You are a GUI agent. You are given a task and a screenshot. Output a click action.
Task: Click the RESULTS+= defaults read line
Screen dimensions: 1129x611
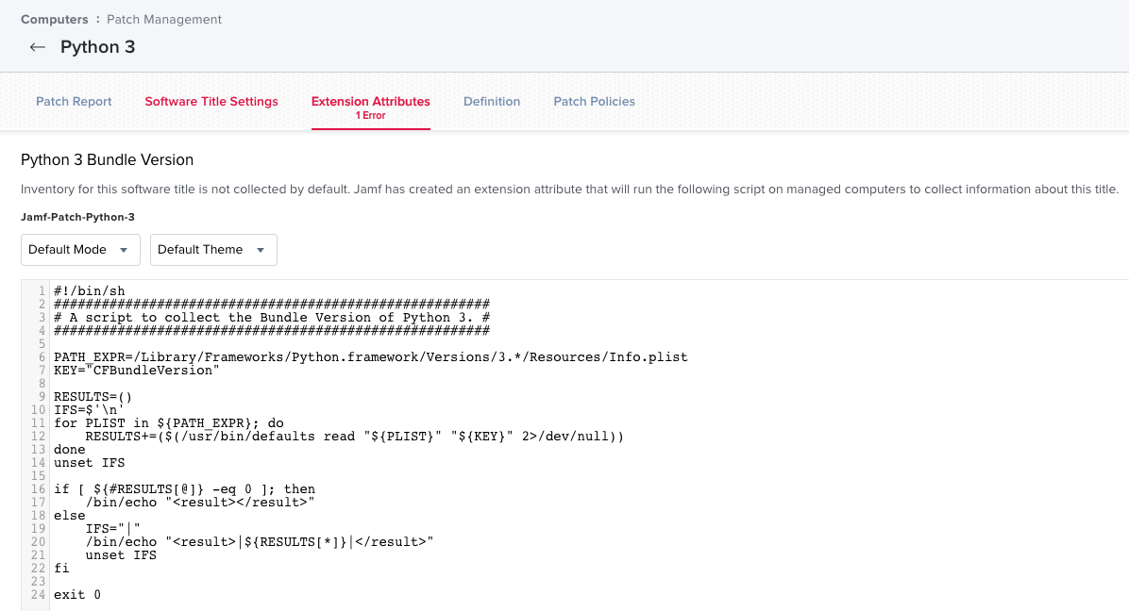click(x=354, y=437)
